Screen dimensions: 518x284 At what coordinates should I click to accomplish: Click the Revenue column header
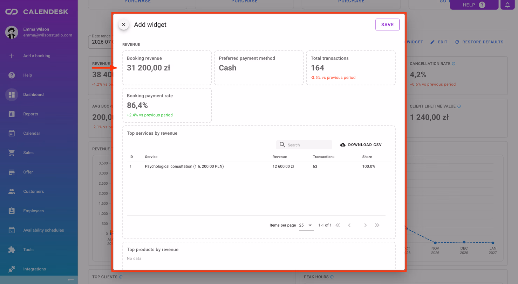[x=280, y=157]
